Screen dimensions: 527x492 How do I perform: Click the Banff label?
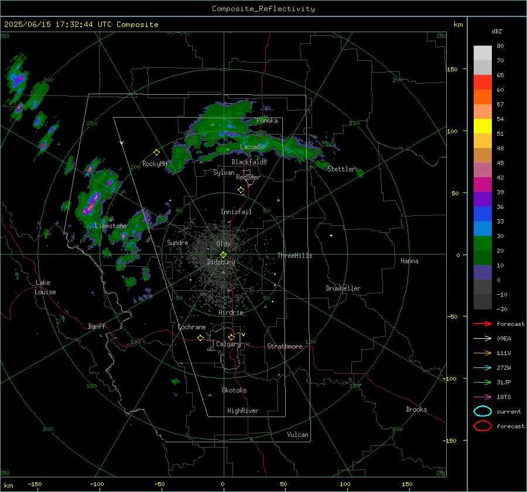[97, 326]
